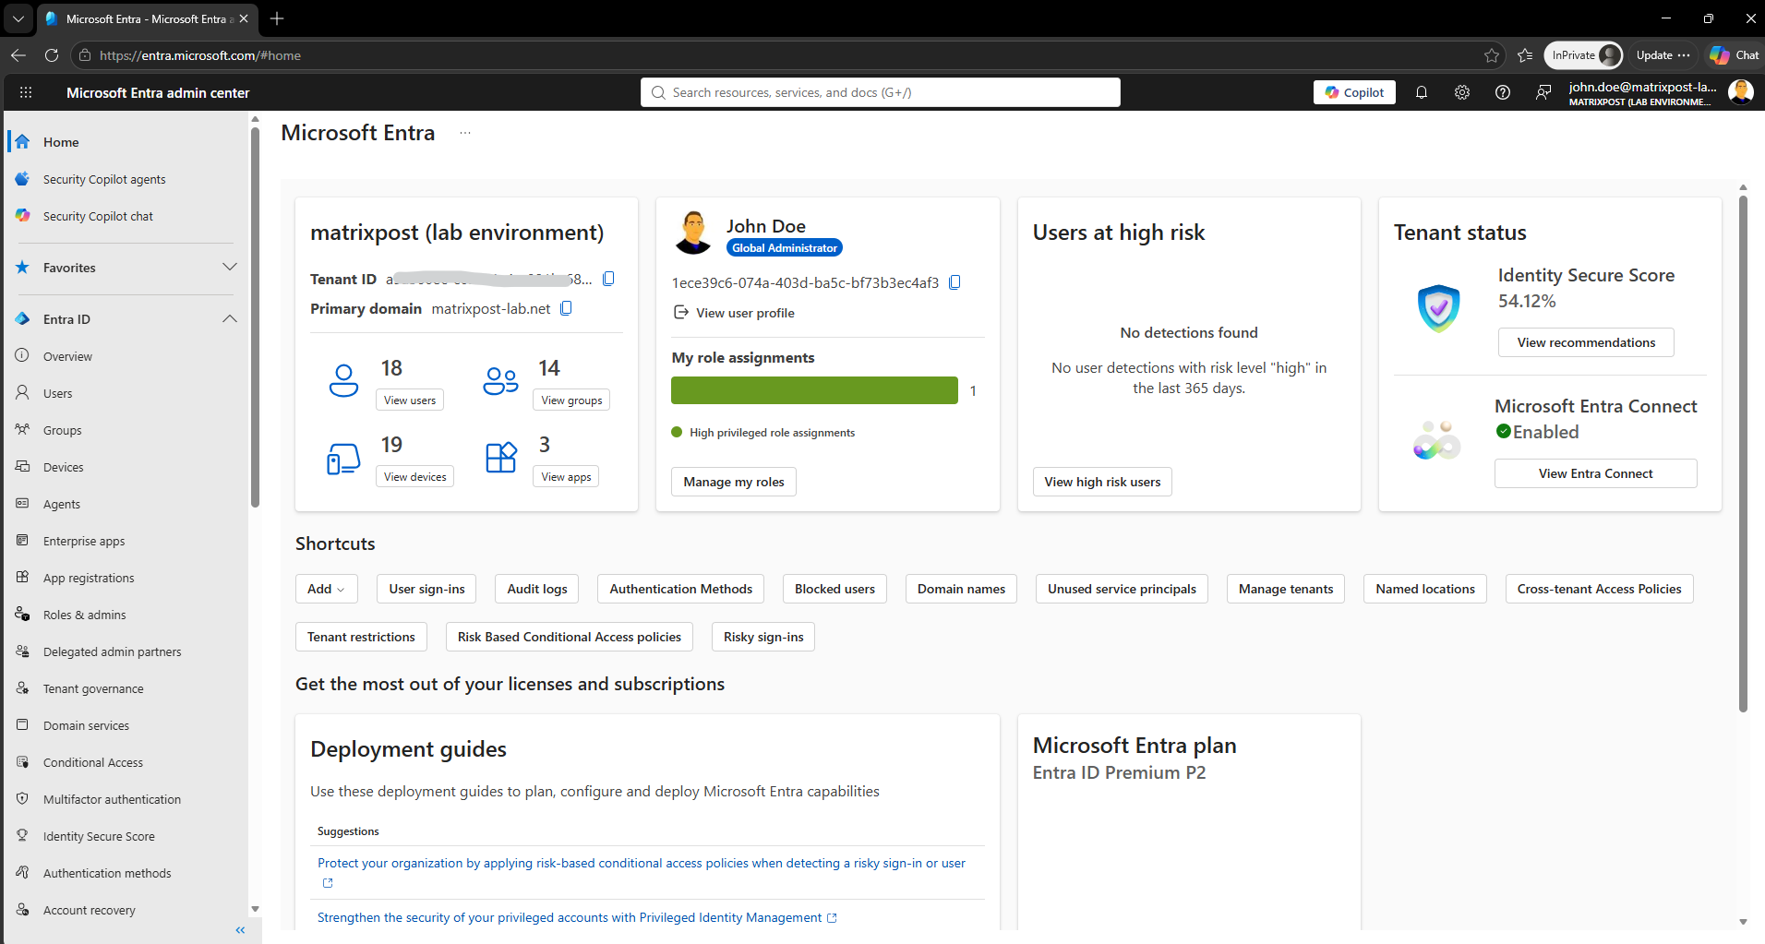The width and height of the screenshot is (1765, 944).
Task: Launch Copilot from the header
Action: 1354,92
